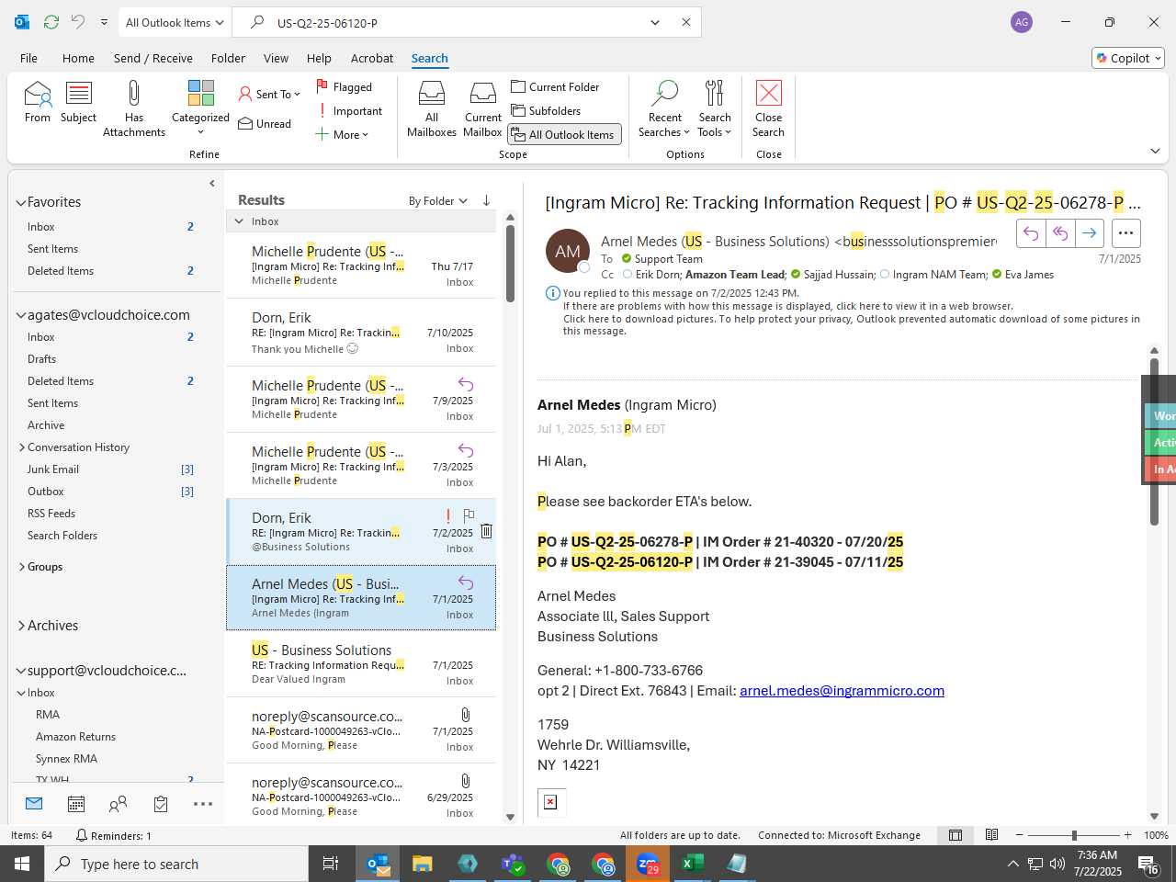This screenshot has width=1176, height=882.
Task: Open the Junk Email folder
Action: pos(53,469)
